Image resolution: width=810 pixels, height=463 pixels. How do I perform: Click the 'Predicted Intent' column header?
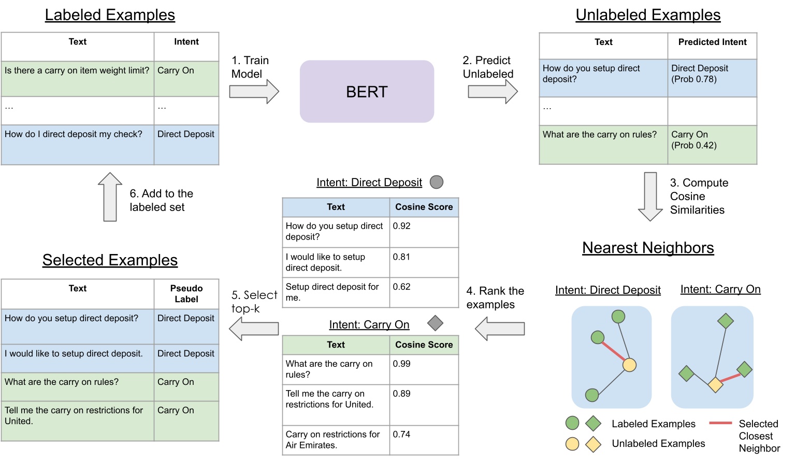pyautogui.click(x=712, y=42)
